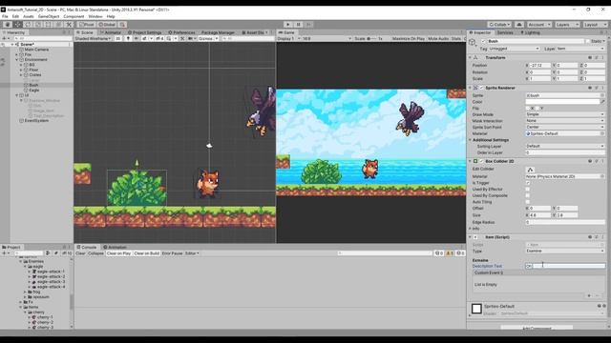Open Item Script component help icon
The width and height of the screenshot is (611, 343).
[590, 237]
